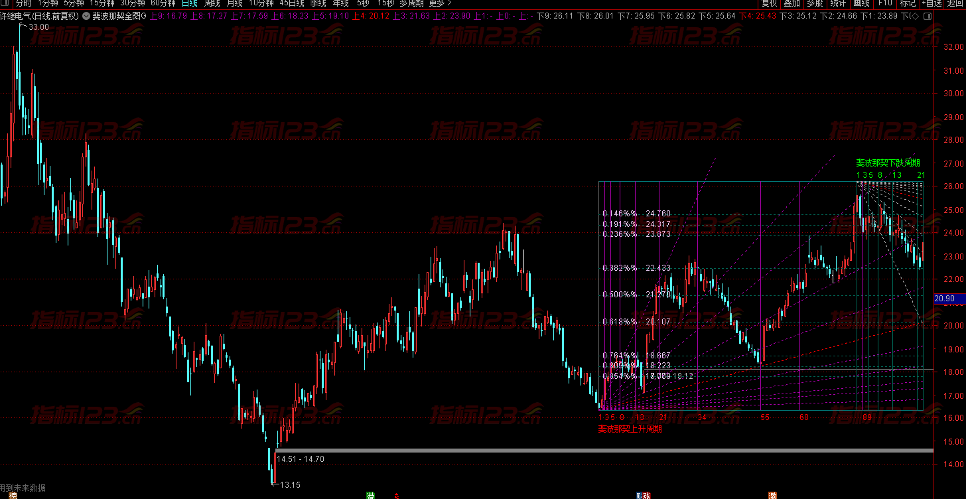Click the 用到未来数据 warning text
Screen dimensions: 966x499
[23, 488]
